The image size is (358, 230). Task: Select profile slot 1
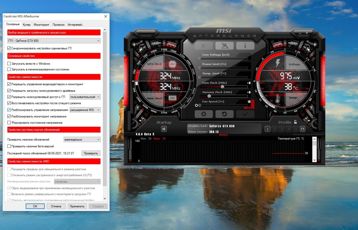(268, 129)
